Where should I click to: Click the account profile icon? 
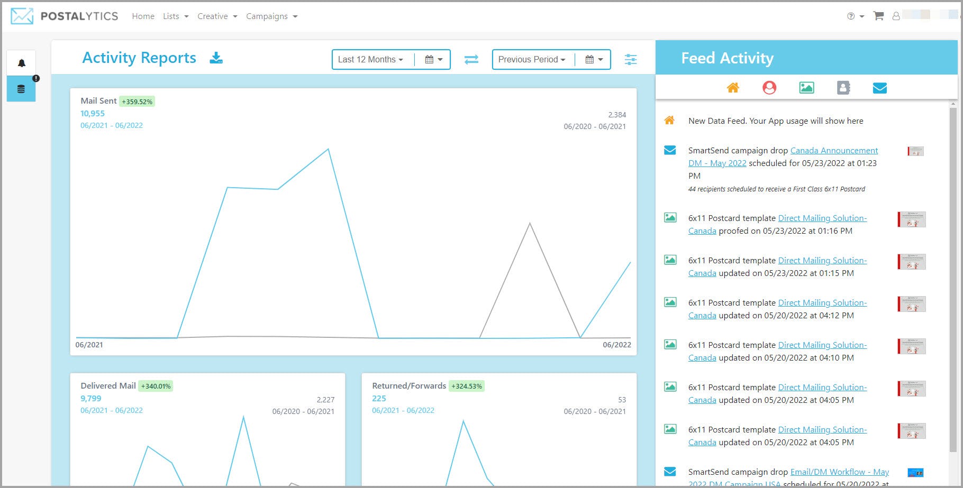click(896, 16)
